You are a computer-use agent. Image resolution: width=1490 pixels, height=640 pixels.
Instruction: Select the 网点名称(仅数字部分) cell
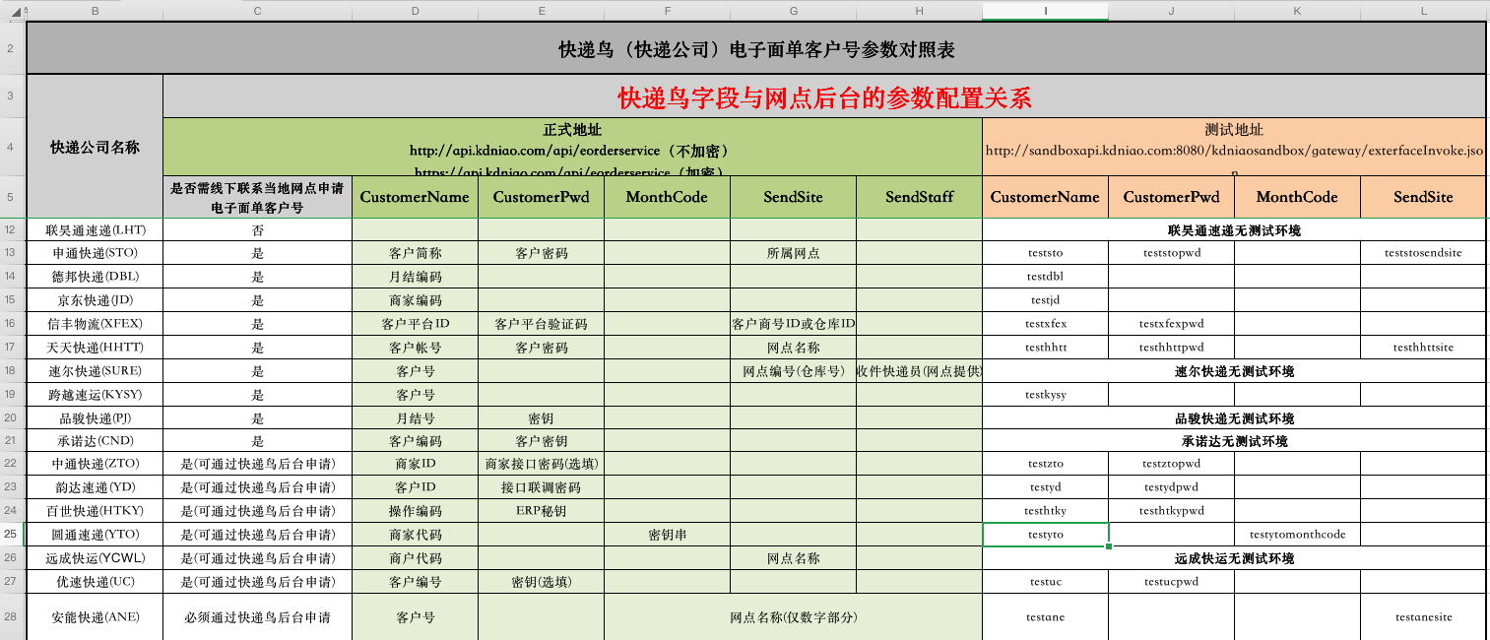coord(793,617)
